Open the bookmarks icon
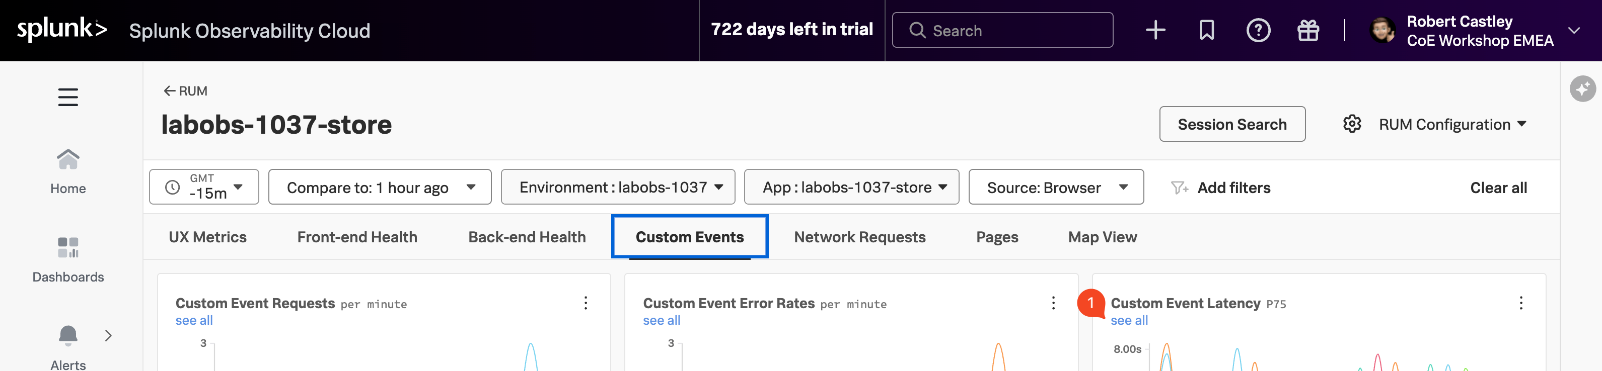Viewport: 1602px width, 371px height. pyautogui.click(x=1206, y=31)
